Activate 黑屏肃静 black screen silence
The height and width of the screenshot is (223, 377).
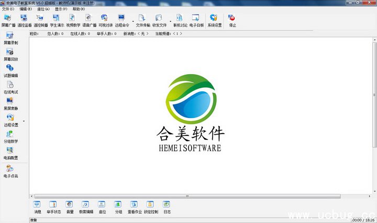(10, 104)
